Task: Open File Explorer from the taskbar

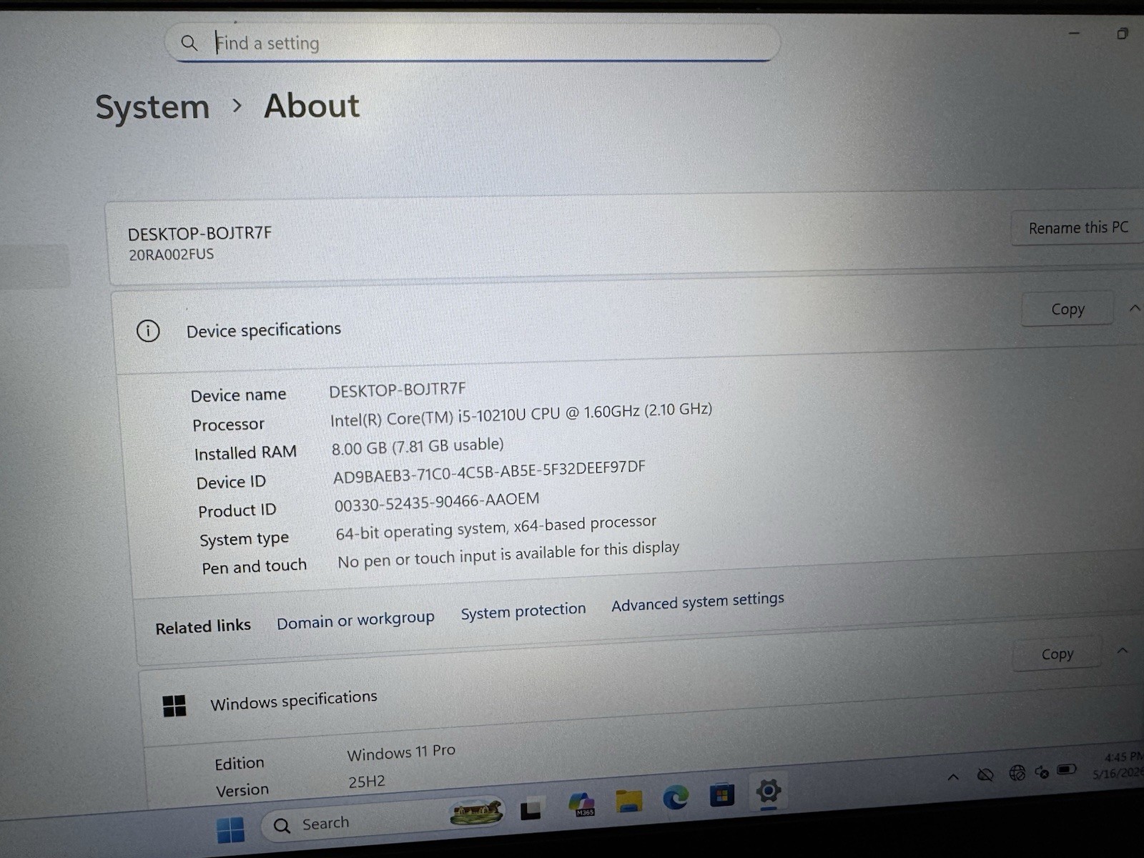Action: [629, 800]
